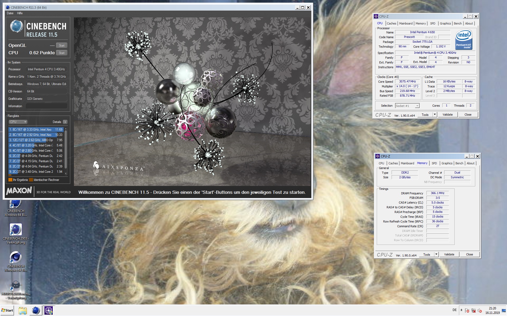Click Close in upper CPU-Z window
The height and width of the screenshot is (316, 507).
coord(468,115)
